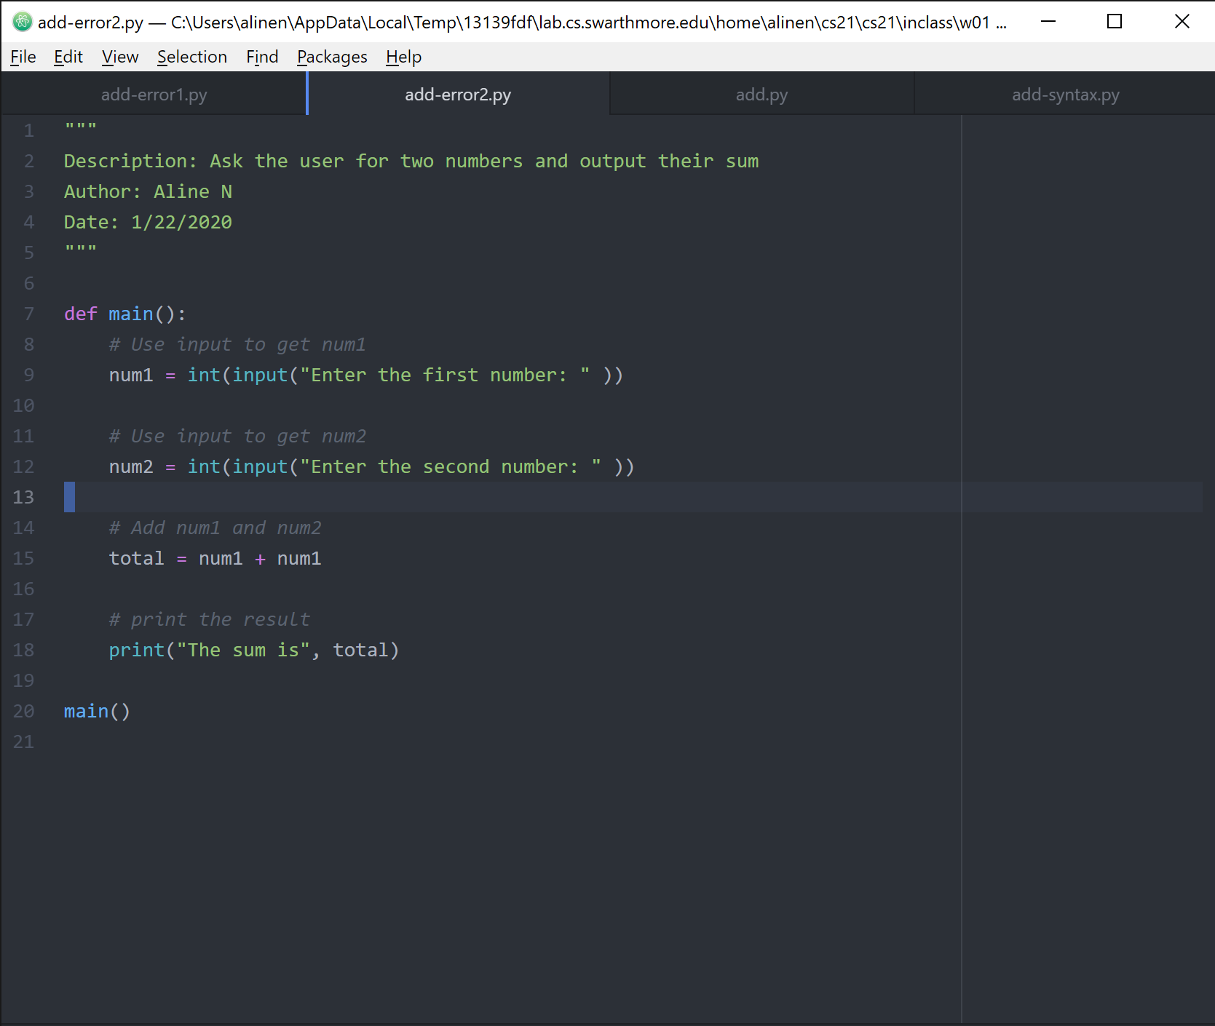This screenshot has width=1215, height=1026.
Task: Open the Packages menu
Action: click(332, 57)
